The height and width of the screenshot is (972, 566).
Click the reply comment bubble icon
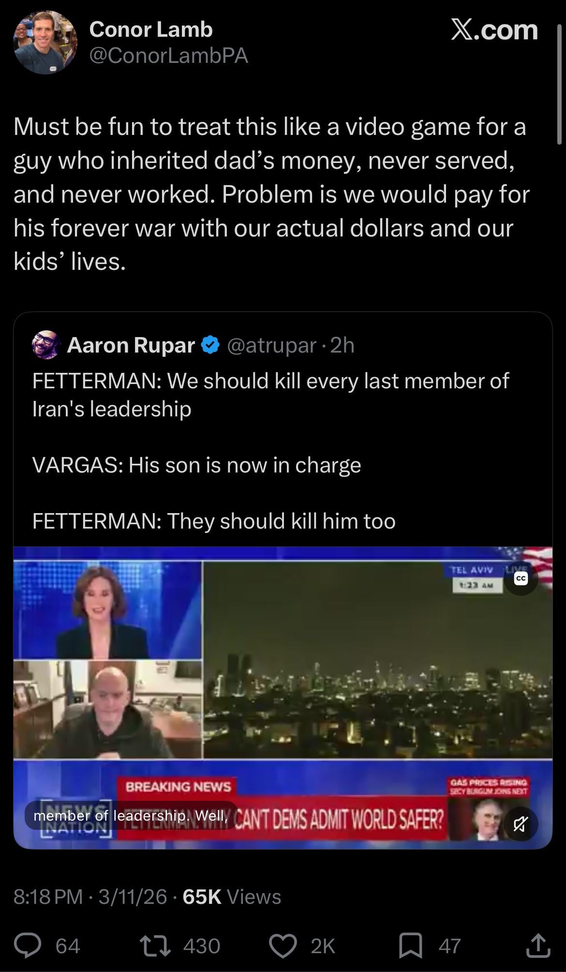tap(28, 945)
